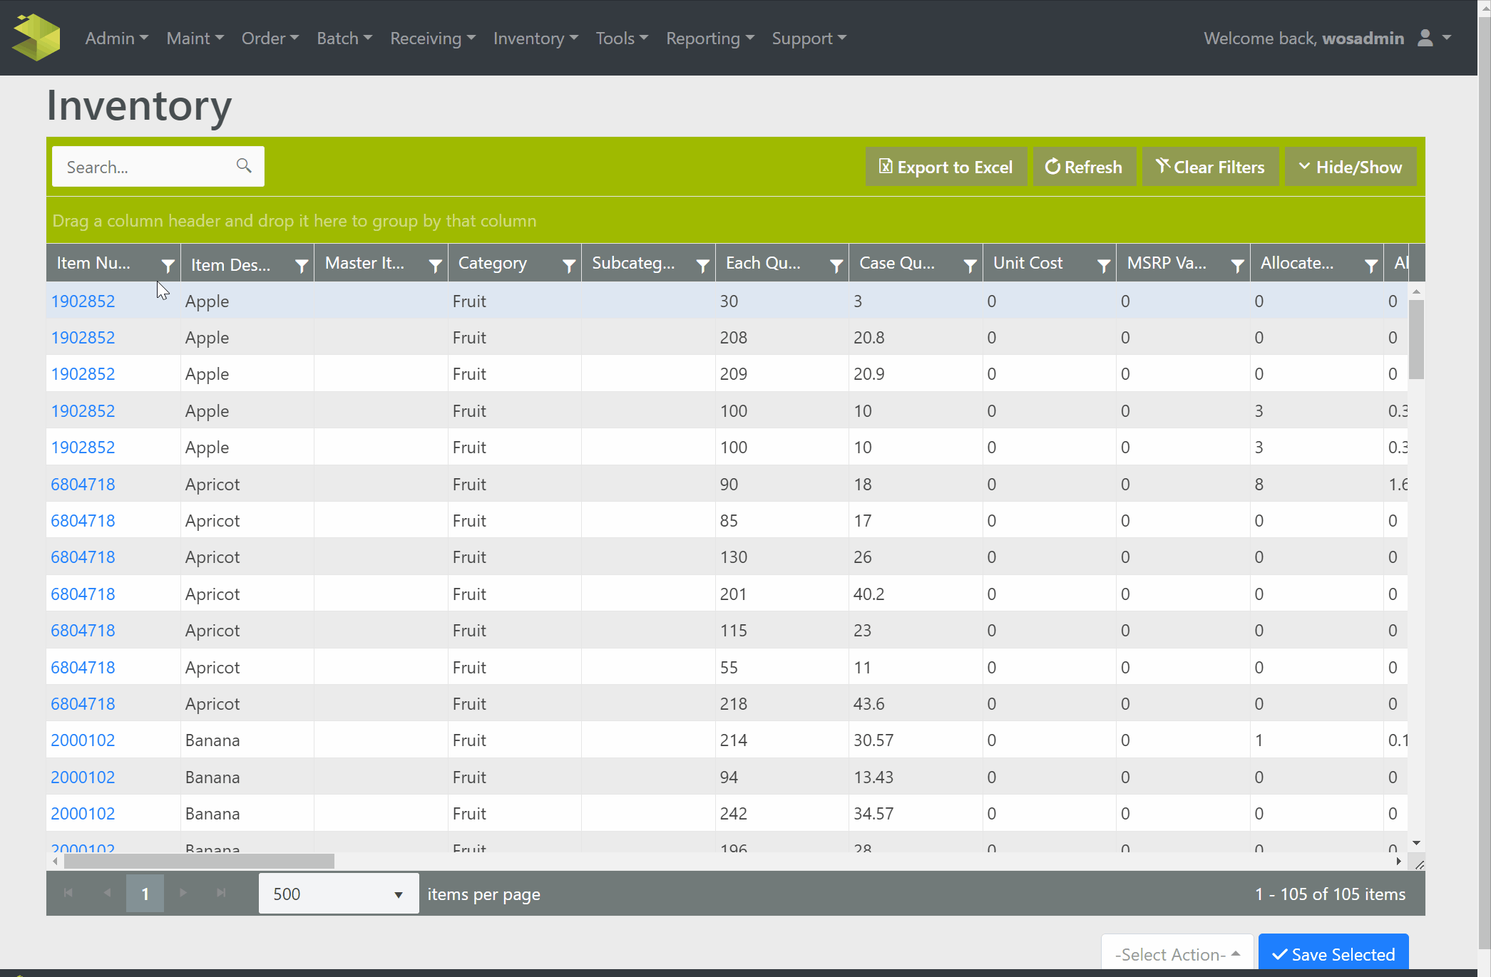Image resolution: width=1491 pixels, height=977 pixels.
Task: Click the app logo icon
Action: point(36,38)
